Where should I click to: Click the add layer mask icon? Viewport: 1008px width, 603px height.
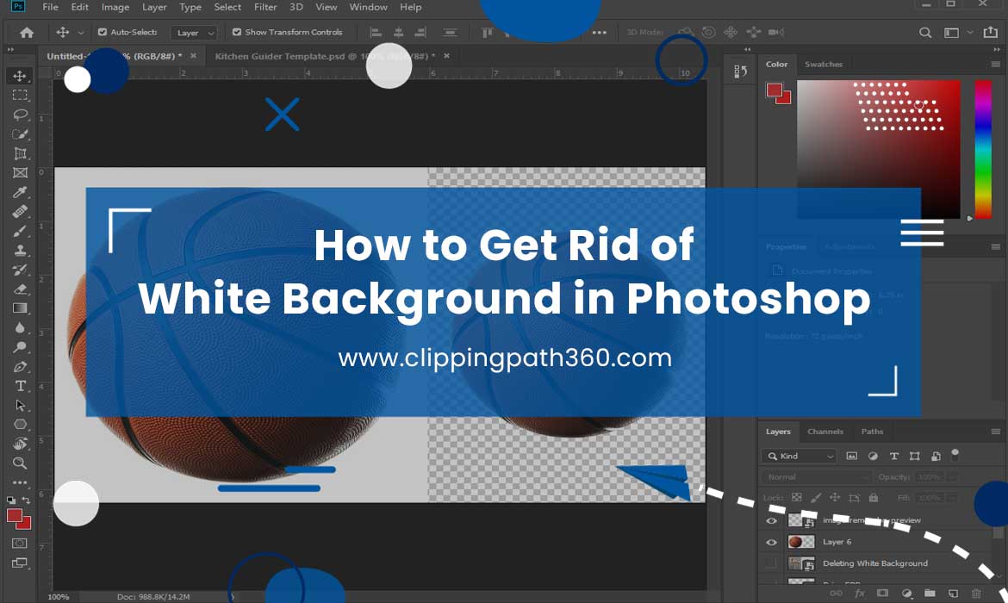[882, 594]
